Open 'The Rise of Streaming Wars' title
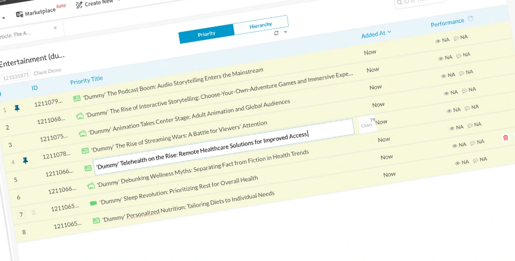 pos(179,137)
